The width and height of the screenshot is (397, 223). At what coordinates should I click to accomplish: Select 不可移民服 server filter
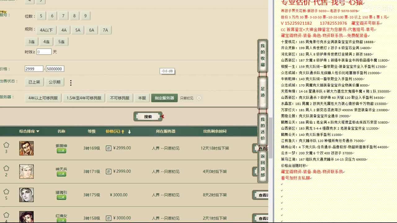(120, 98)
